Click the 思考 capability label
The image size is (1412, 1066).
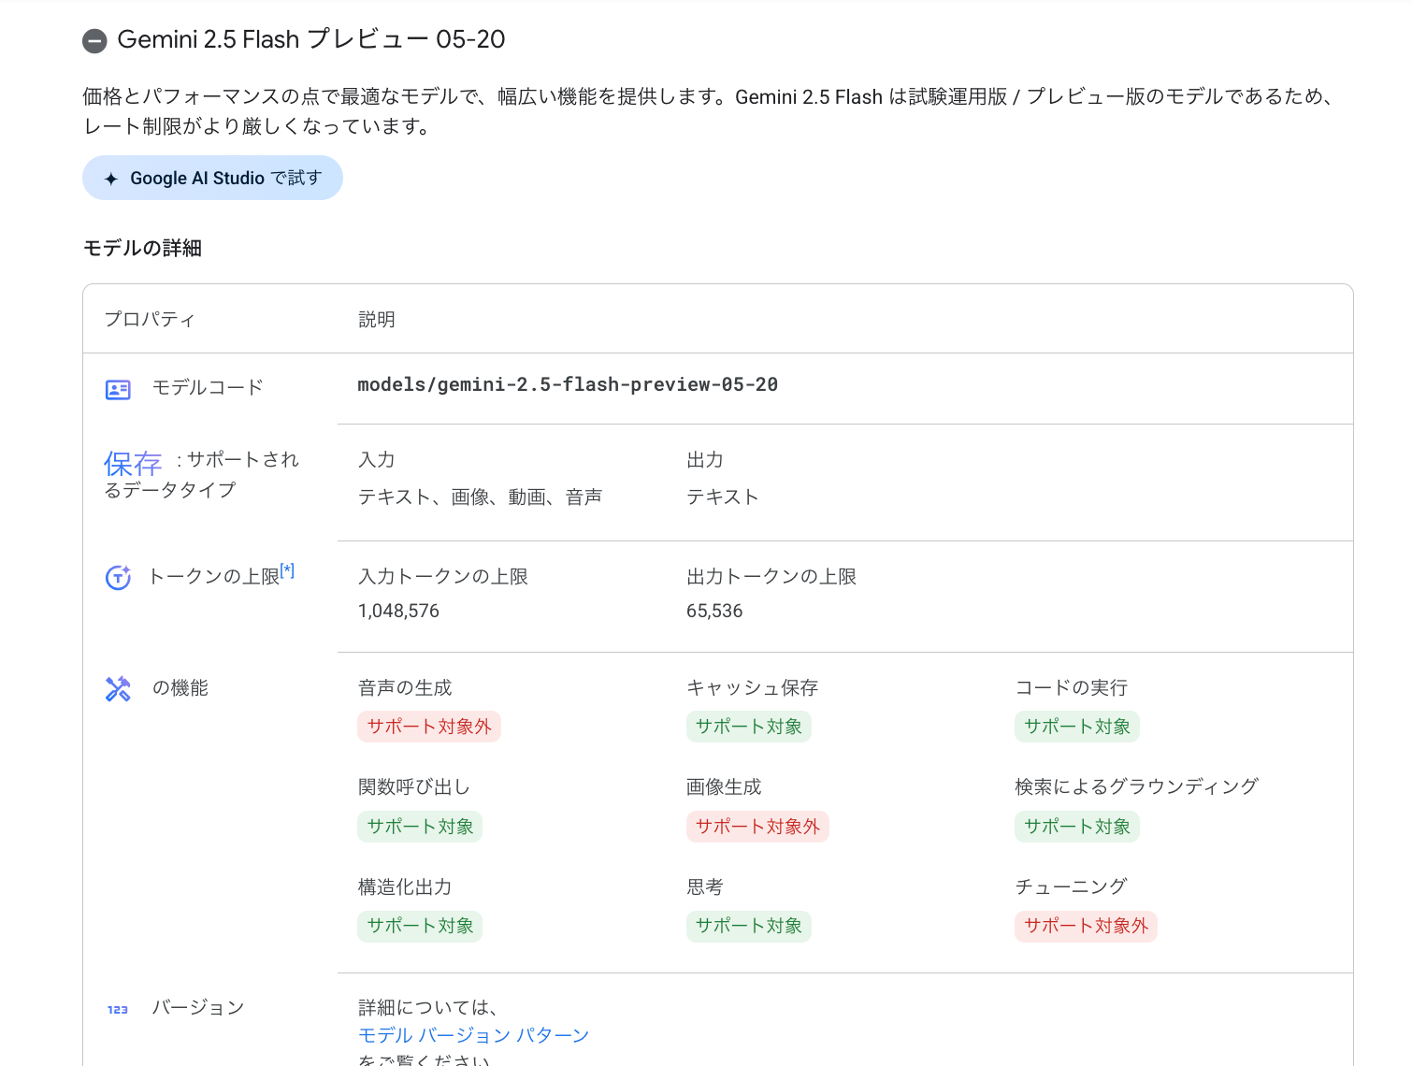[x=705, y=886]
